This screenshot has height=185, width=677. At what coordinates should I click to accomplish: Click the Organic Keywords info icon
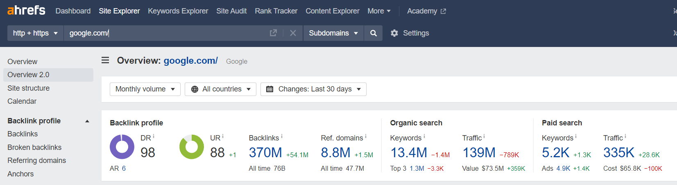pos(424,136)
